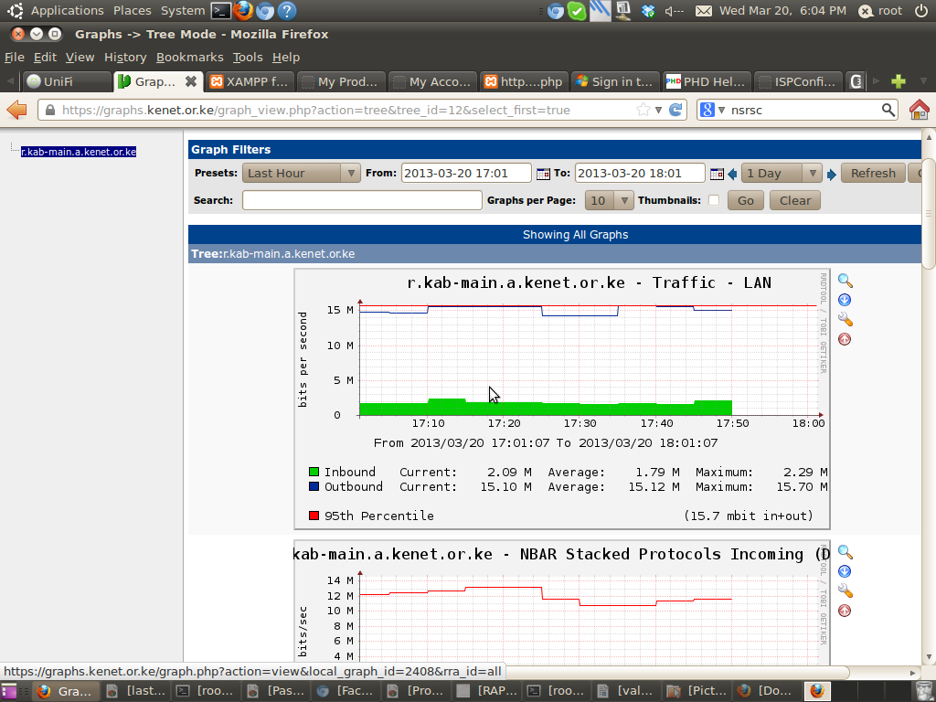Open the Graphs per Page dropdown
The image size is (936, 702).
click(x=611, y=200)
